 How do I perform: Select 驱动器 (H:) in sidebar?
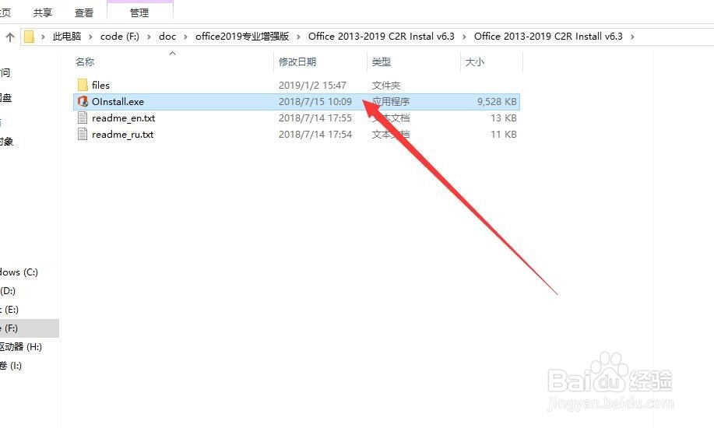click(x=21, y=347)
